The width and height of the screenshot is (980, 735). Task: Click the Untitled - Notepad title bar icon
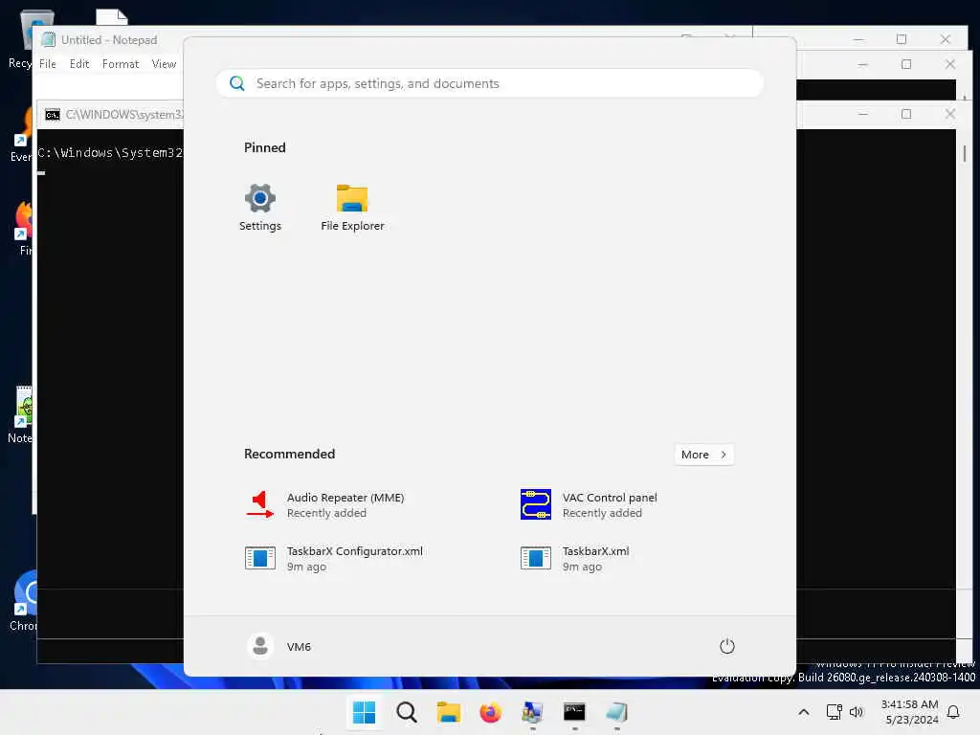[48, 40]
